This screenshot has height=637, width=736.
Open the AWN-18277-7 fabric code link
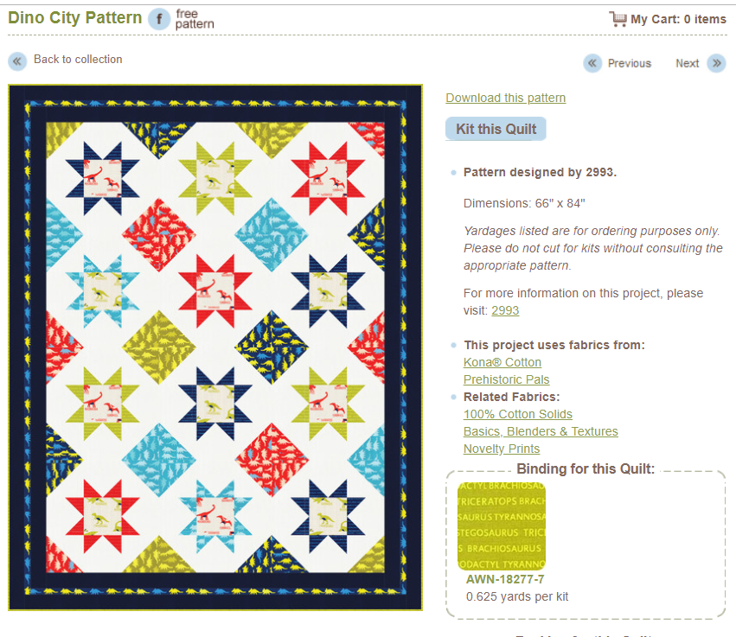pos(504,580)
